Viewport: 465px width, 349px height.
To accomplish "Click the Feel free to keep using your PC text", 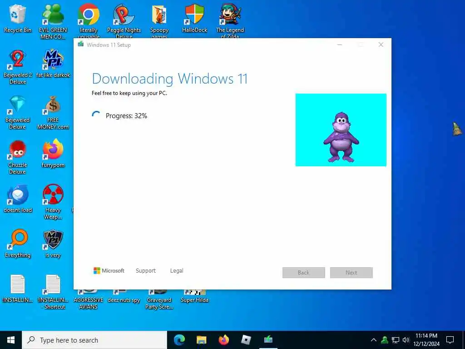I will pos(129,93).
